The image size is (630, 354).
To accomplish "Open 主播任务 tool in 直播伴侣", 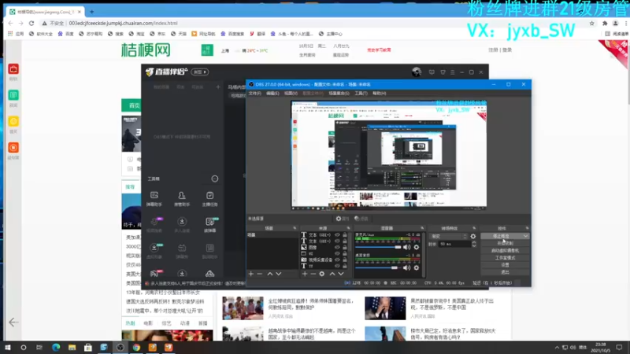I will pos(209,199).
